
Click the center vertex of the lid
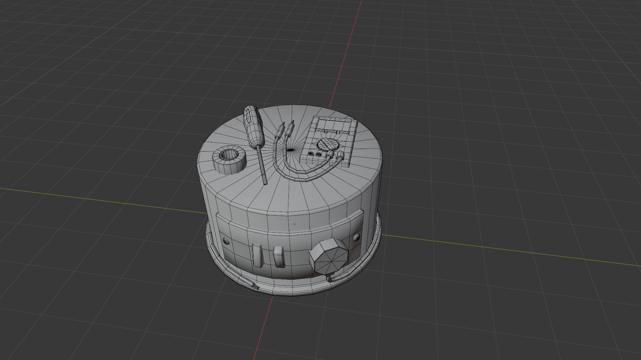(291, 150)
